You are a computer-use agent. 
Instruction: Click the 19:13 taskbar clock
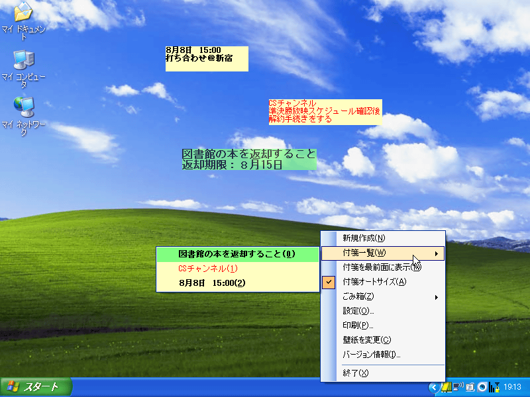pos(512,387)
